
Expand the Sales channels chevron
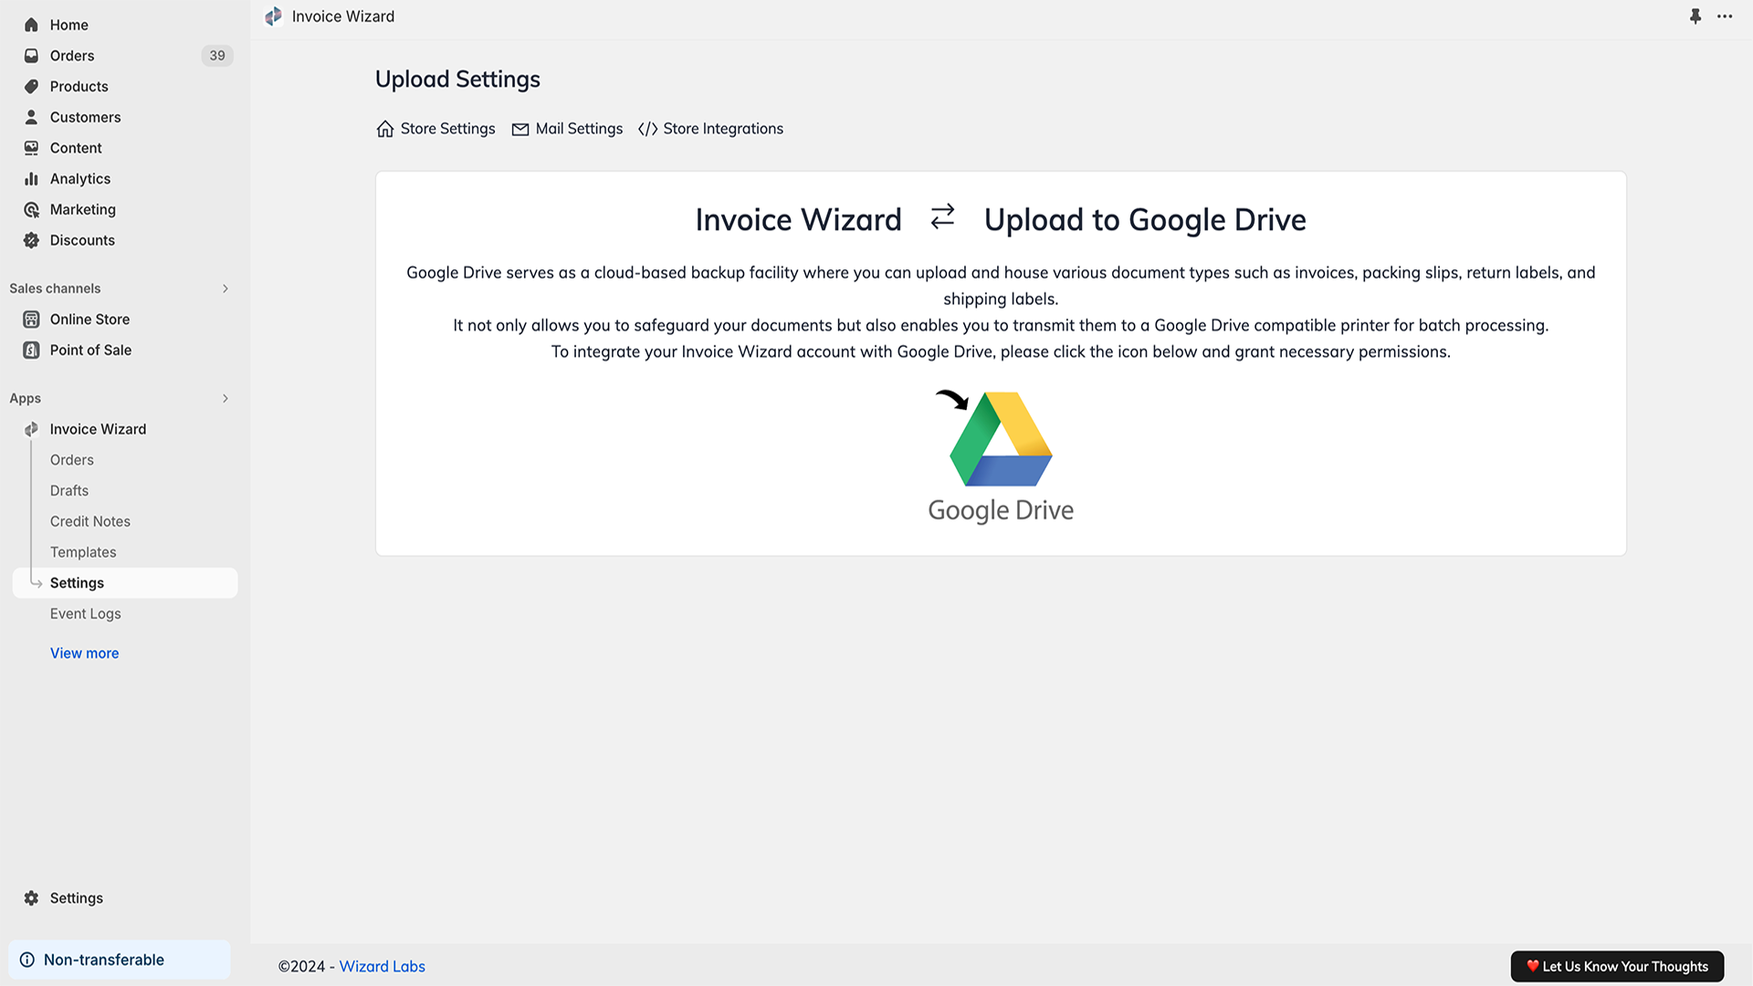(x=225, y=288)
